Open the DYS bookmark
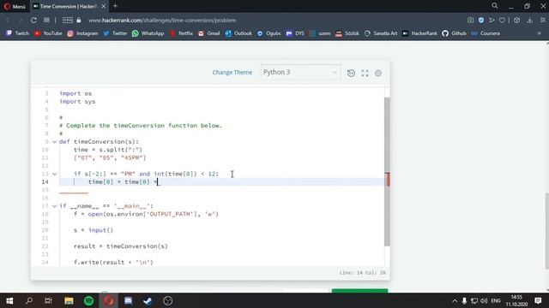This screenshot has height=308, width=549. click(x=295, y=33)
